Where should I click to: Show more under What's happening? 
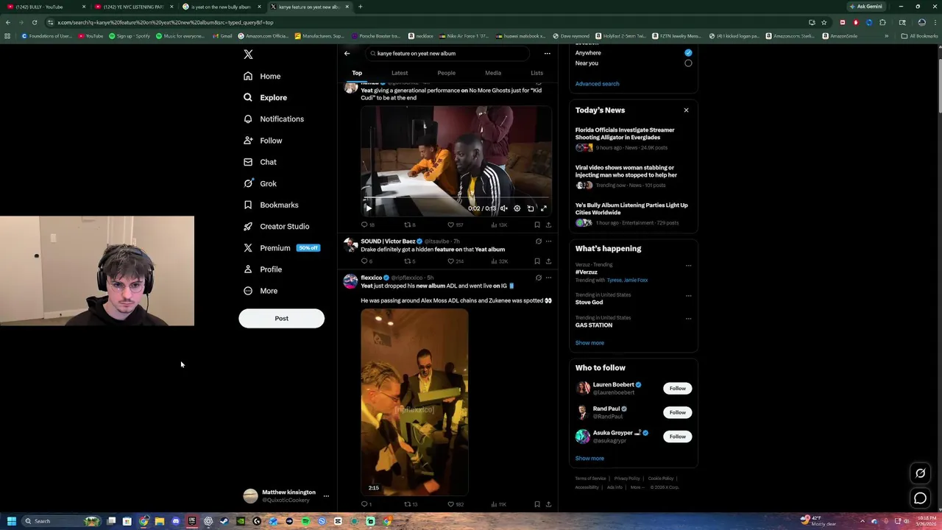pos(589,343)
